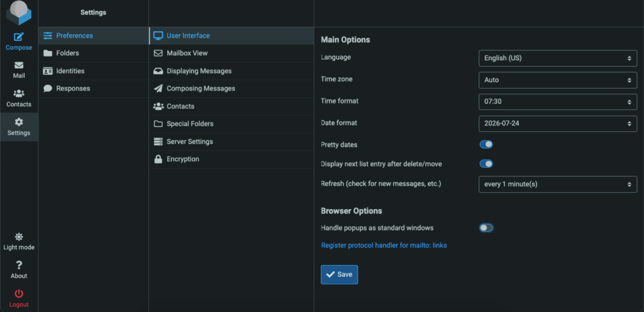Click the red Logout power icon
This screenshot has width=644, height=312.
coord(19,294)
